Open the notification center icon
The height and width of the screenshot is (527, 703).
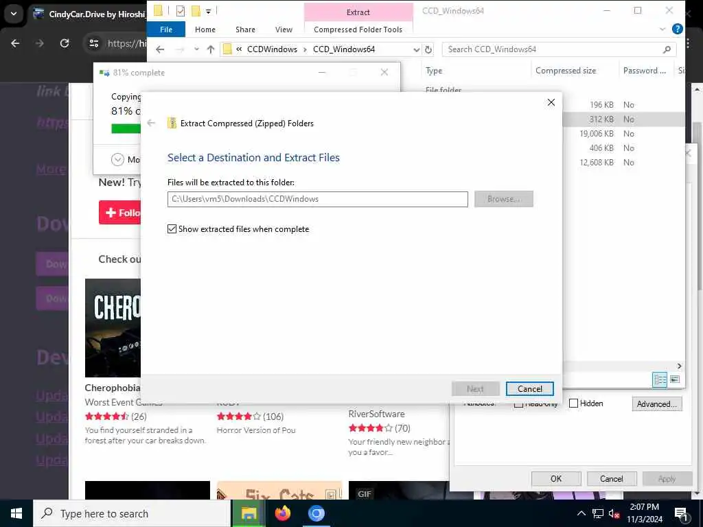(681, 514)
